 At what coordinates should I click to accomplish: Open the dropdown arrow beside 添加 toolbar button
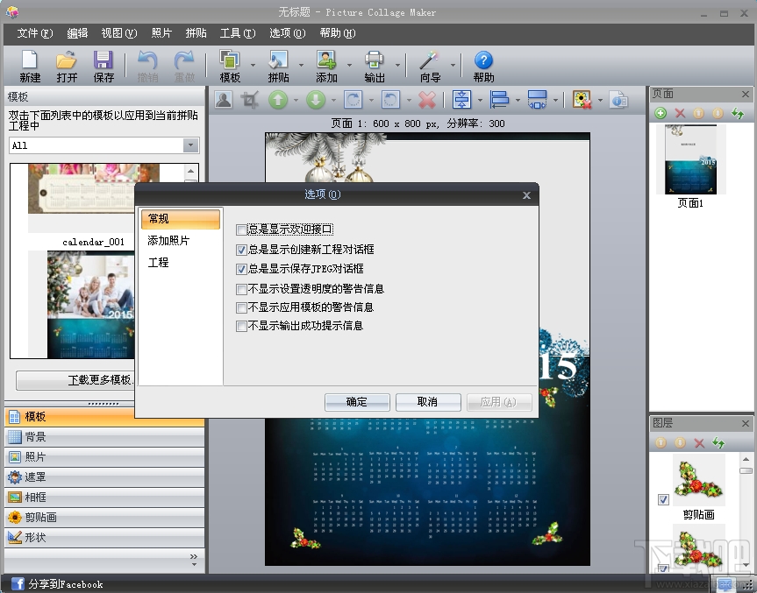(x=350, y=65)
